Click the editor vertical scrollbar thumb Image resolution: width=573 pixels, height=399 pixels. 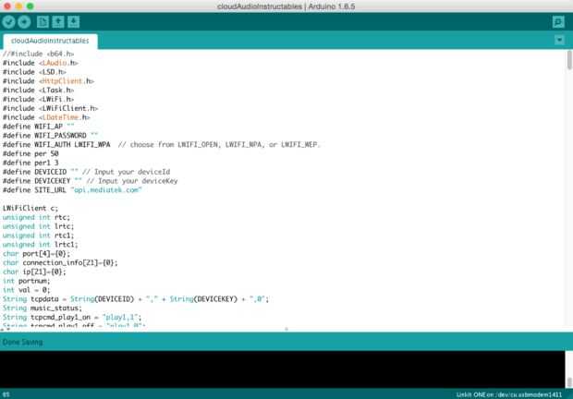569,60
